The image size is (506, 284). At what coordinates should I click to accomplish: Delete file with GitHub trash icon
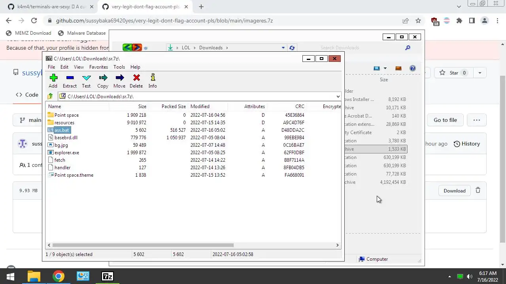(x=478, y=190)
